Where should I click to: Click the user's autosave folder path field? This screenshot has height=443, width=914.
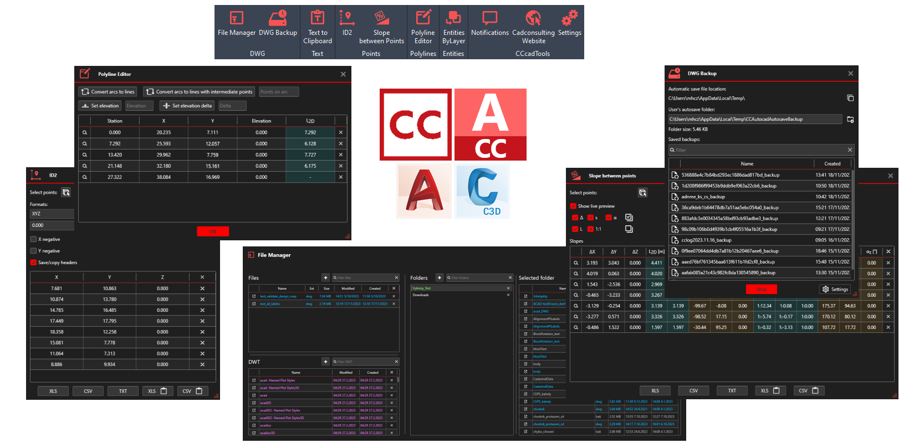755,119
